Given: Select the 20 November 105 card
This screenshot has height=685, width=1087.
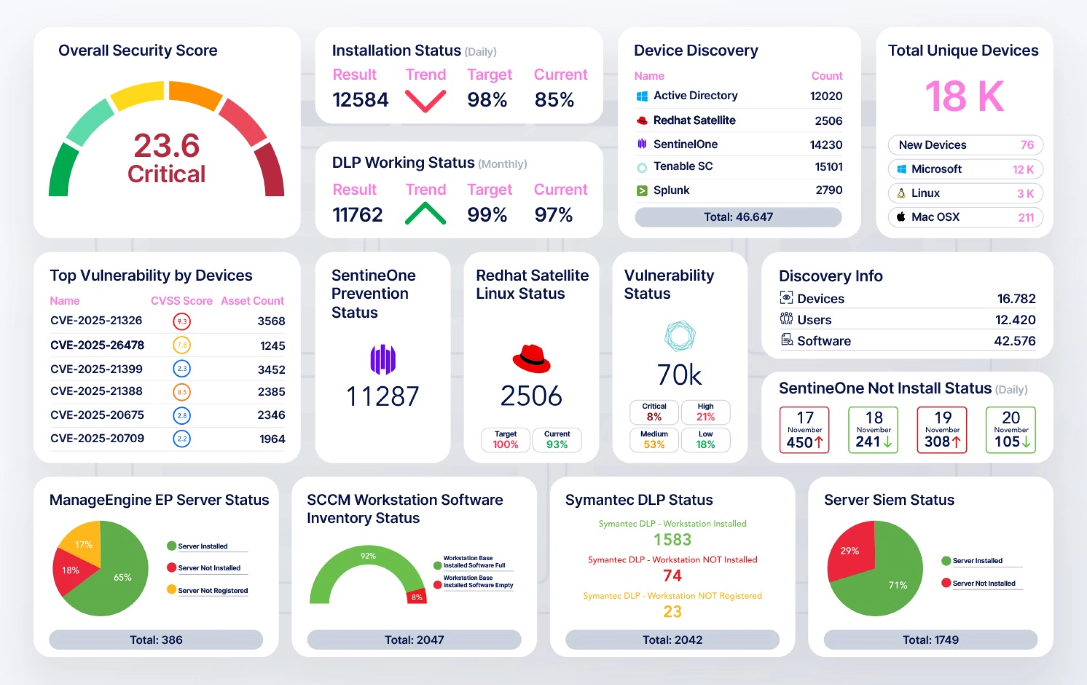Looking at the screenshot, I should [1011, 429].
